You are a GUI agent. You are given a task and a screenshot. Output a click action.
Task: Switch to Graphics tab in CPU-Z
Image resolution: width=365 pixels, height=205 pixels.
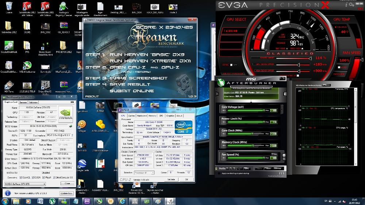170,116
